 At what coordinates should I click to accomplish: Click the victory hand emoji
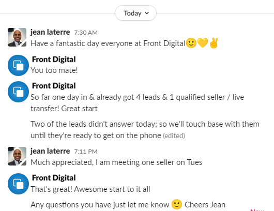coord(214,43)
